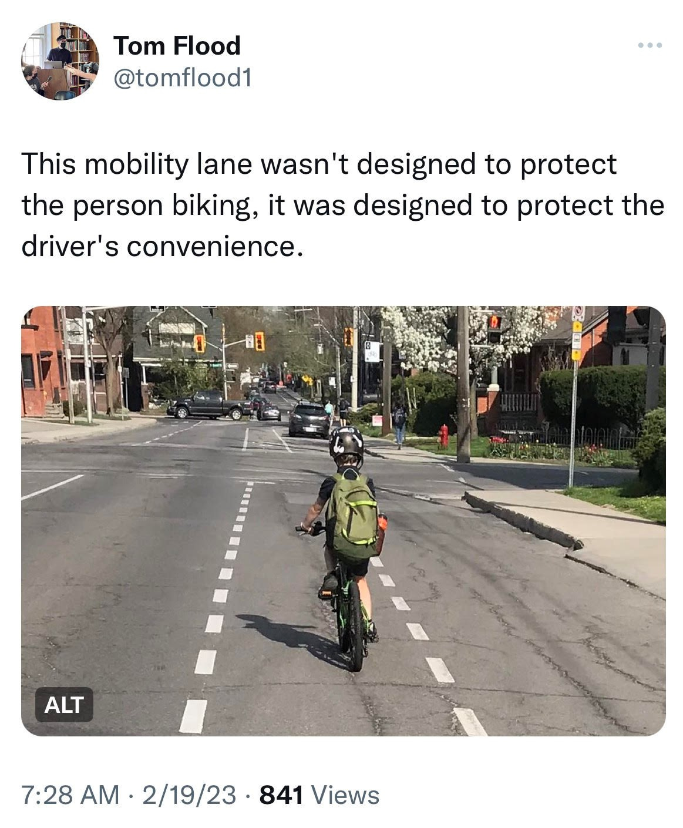Click the word Views beside 841

click(x=345, y=795)
